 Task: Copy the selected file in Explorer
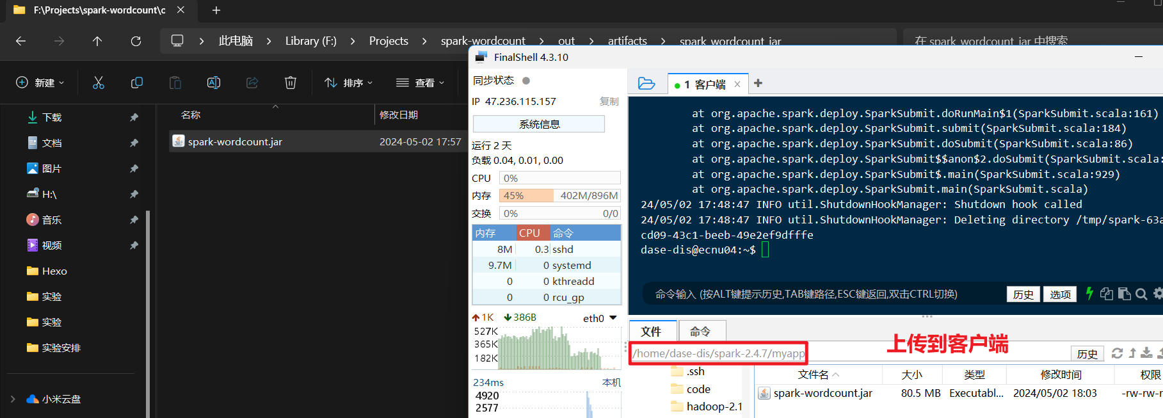tap(137, 83)
